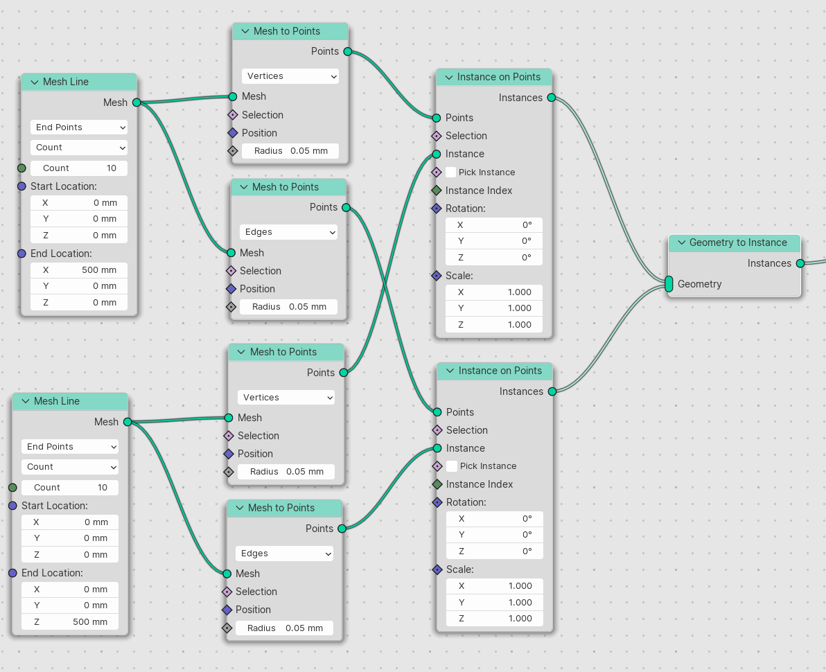Click Scale socket on upper Instance on Points node

[437, 276]
